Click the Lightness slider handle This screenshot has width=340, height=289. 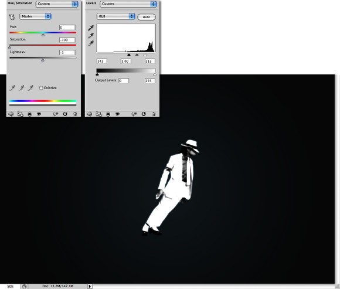tap(43, 60)
